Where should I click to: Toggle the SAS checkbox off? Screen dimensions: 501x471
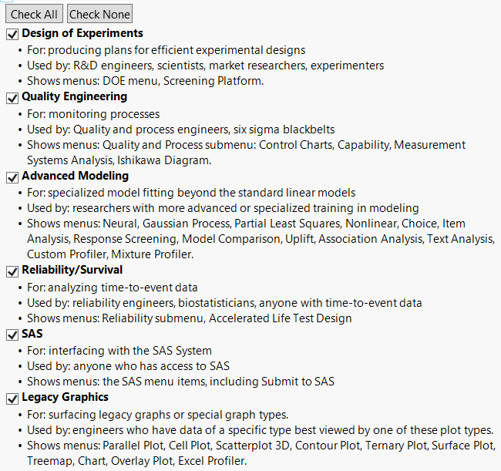tap(12, 335)
